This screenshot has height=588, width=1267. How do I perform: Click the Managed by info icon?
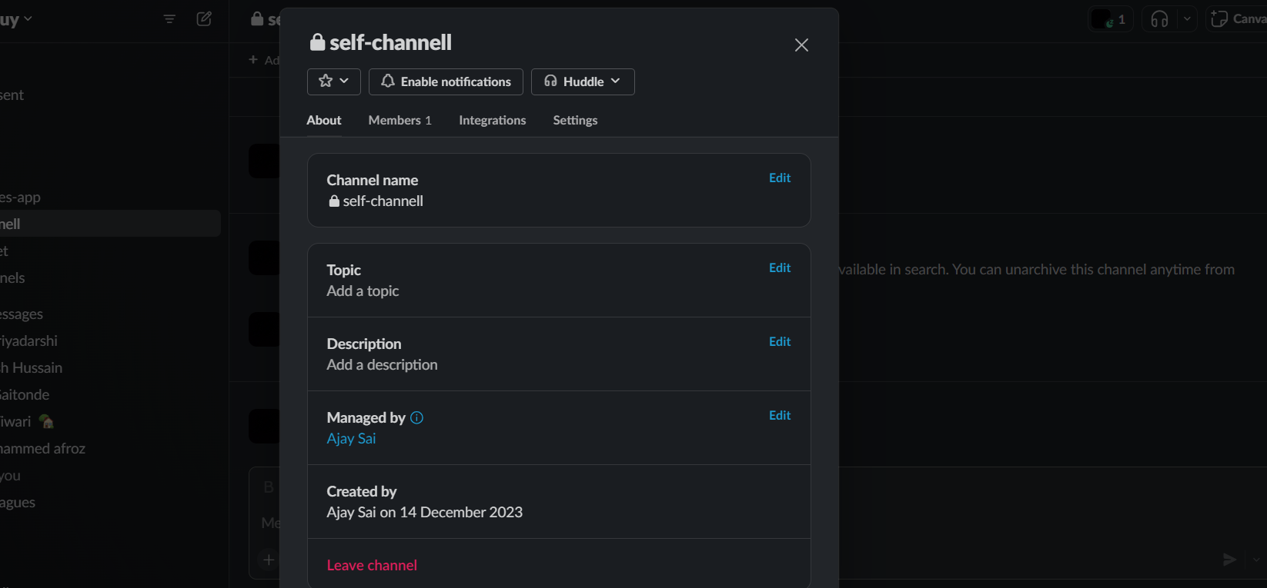coord(416,418)
